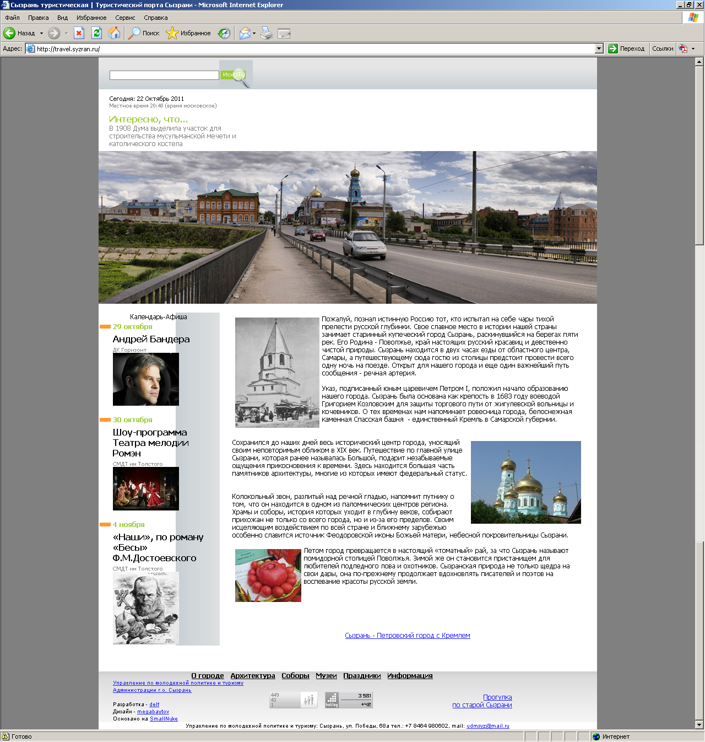The width and height of the screenshot is (705, 742).
Task: Follow link Сызрань - Петровский город с Кремлем
Action: [407, 636]
